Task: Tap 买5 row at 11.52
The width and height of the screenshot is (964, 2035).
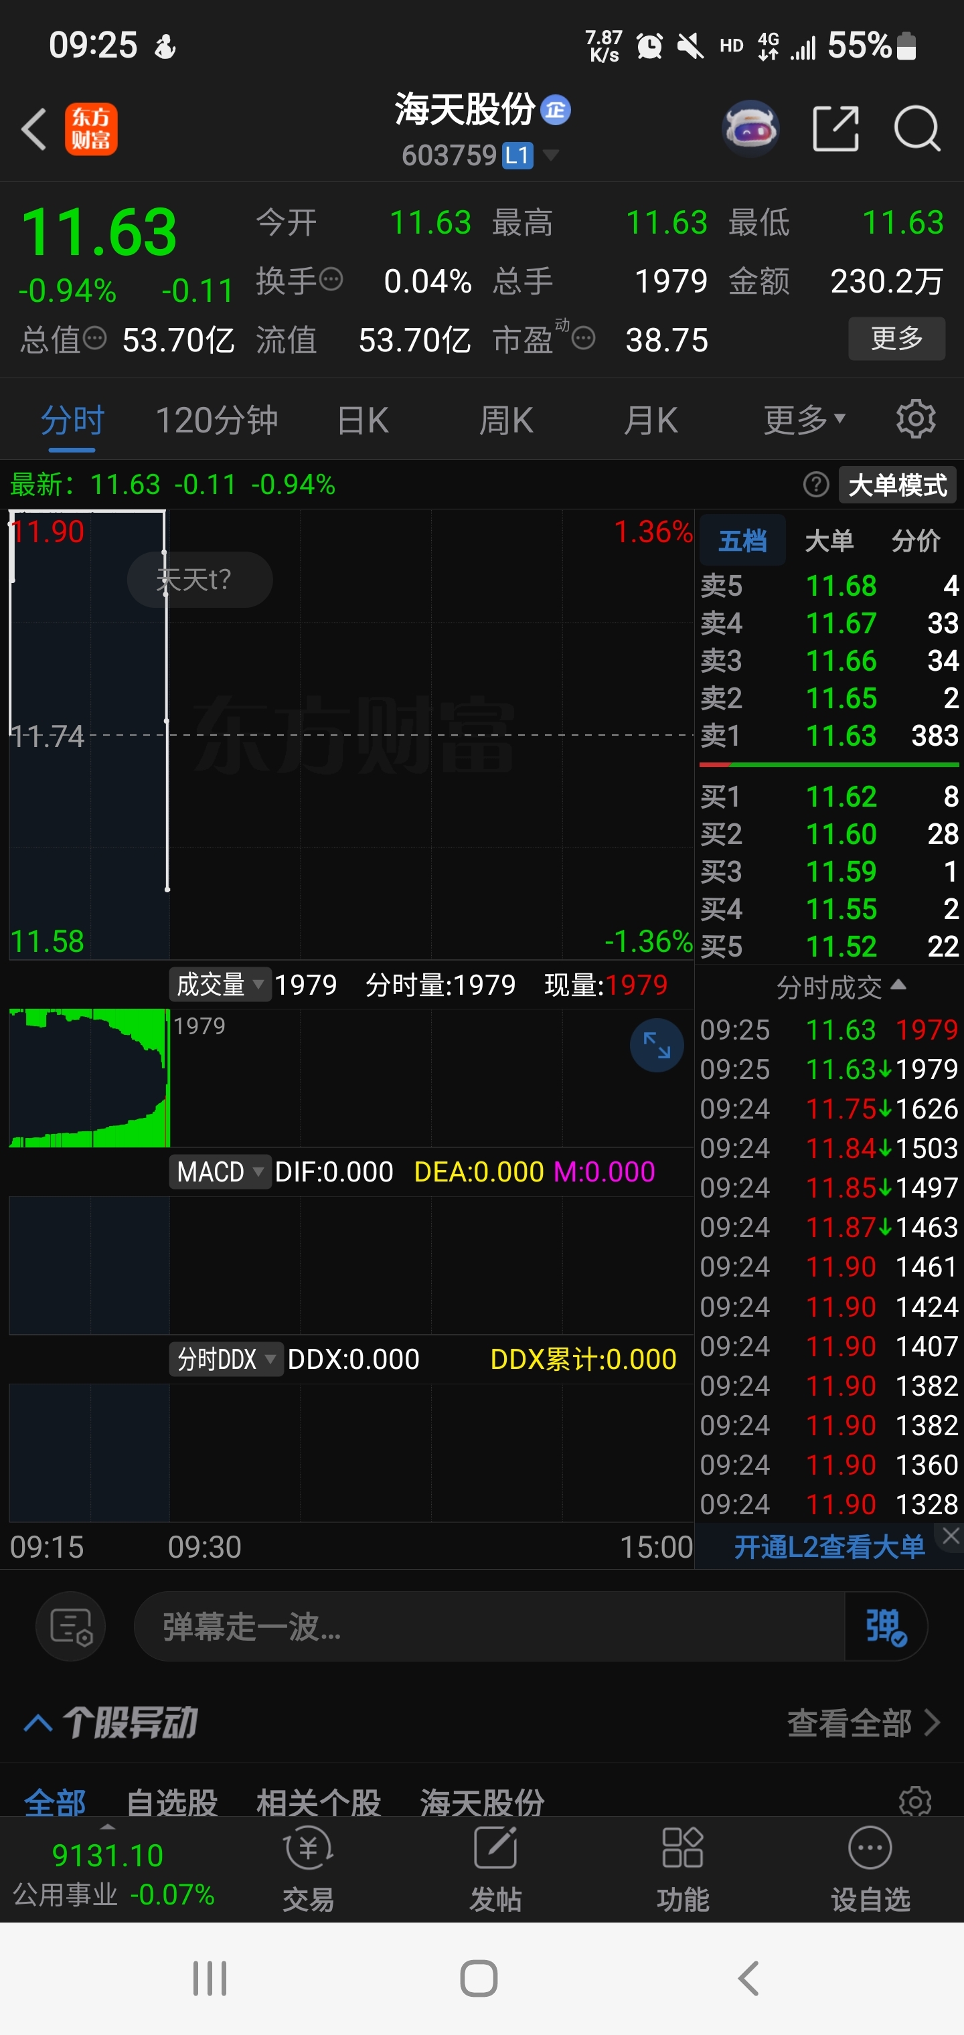Action: tap(829, 947)
